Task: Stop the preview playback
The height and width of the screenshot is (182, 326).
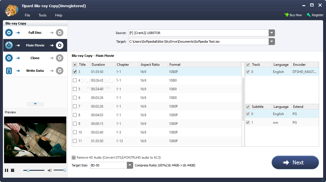Action: (x=12, y=170)
